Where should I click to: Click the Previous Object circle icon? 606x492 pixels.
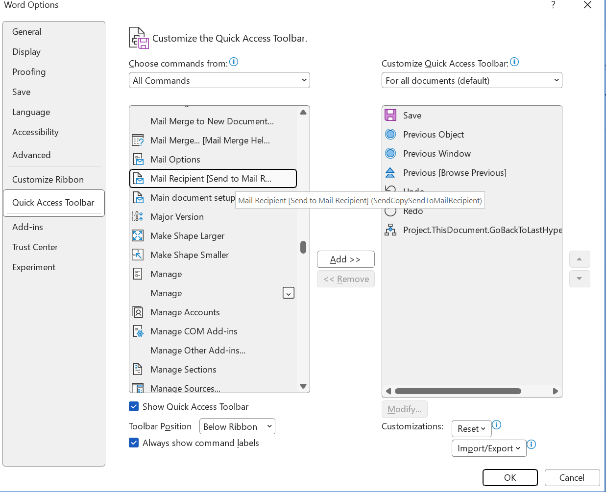pyautogui.click(x=390, y=135)
